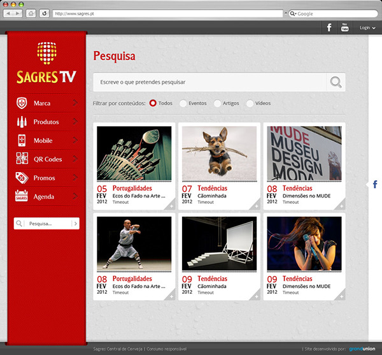This screenshot has height=355, width=382.
Task: Expand the Login dropdown
Action: pos(367,28)
